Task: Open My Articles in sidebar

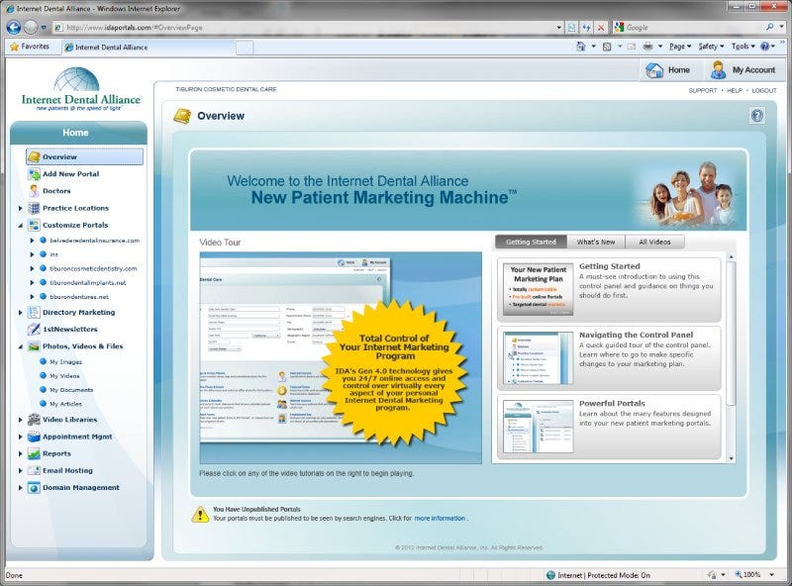Action: click(65, 404)
